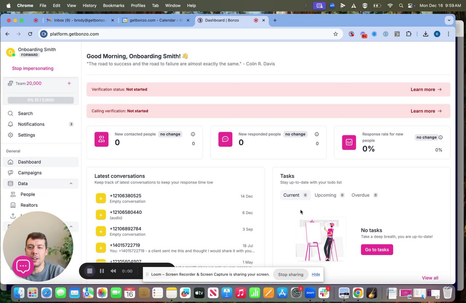Screen dimensions: 466x303
Task: Open Chrome three-dot menu
Action: (x=449, y=34)
